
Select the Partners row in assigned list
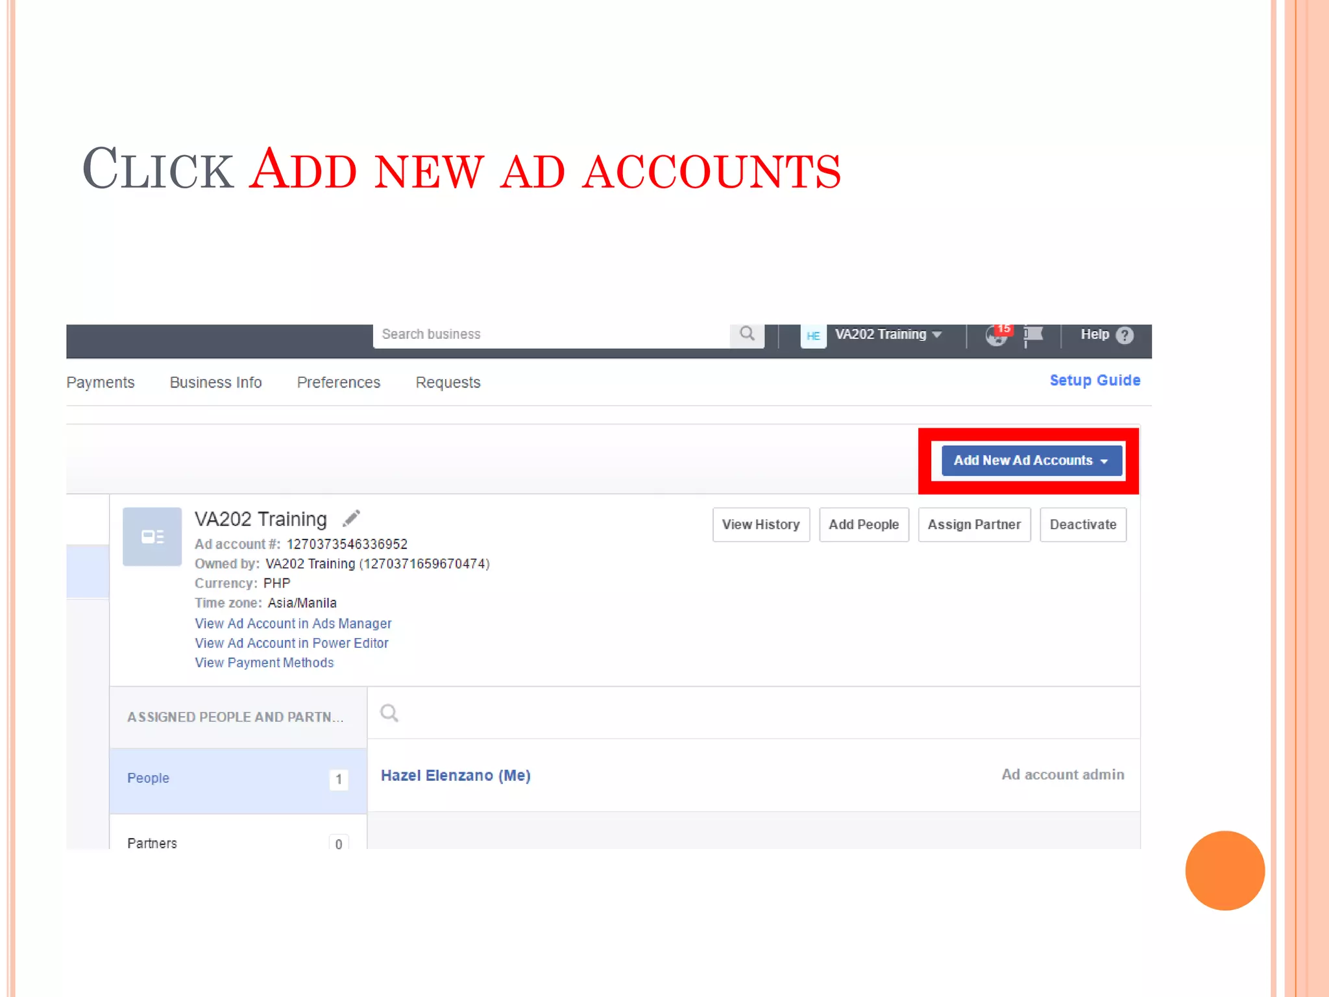tap(238, 833)
